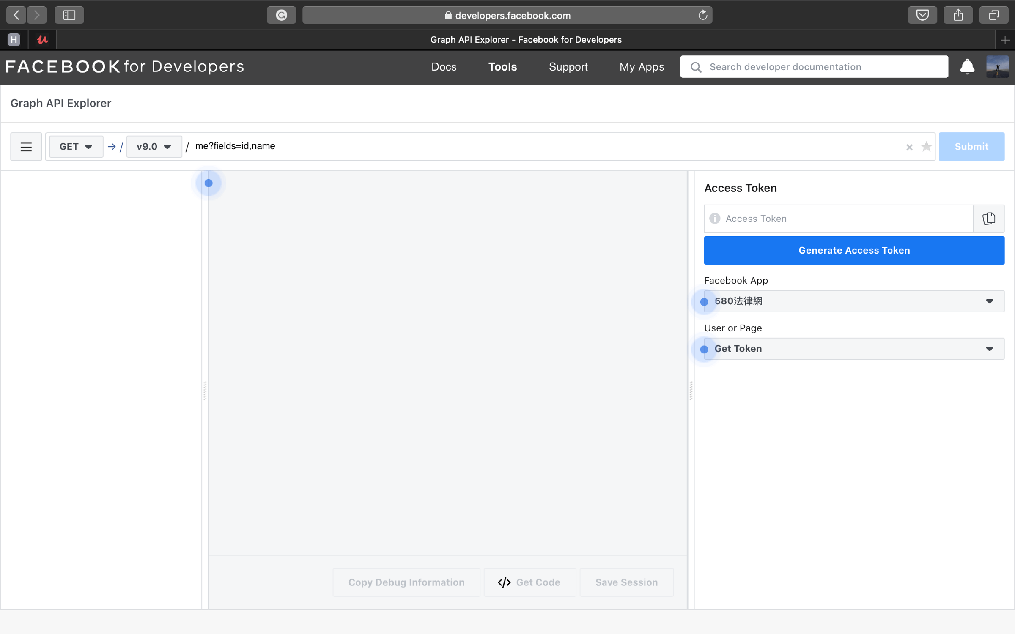Click the search developer documentation field
This screenshot has width=1015, height=634.
point(814,67)
